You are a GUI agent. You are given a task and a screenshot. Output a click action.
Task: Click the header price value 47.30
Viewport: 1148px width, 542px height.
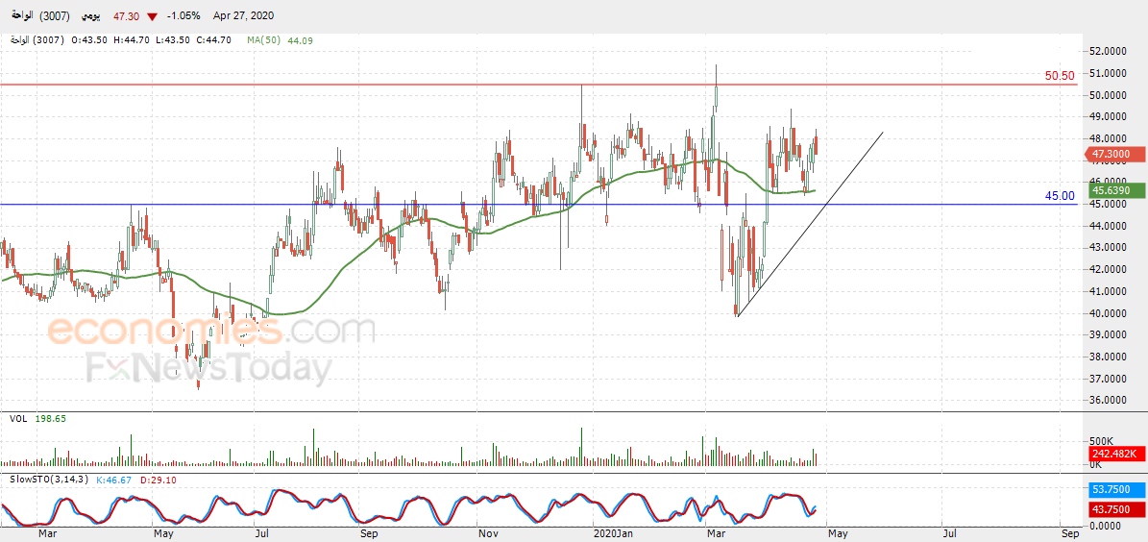[128, 16]
